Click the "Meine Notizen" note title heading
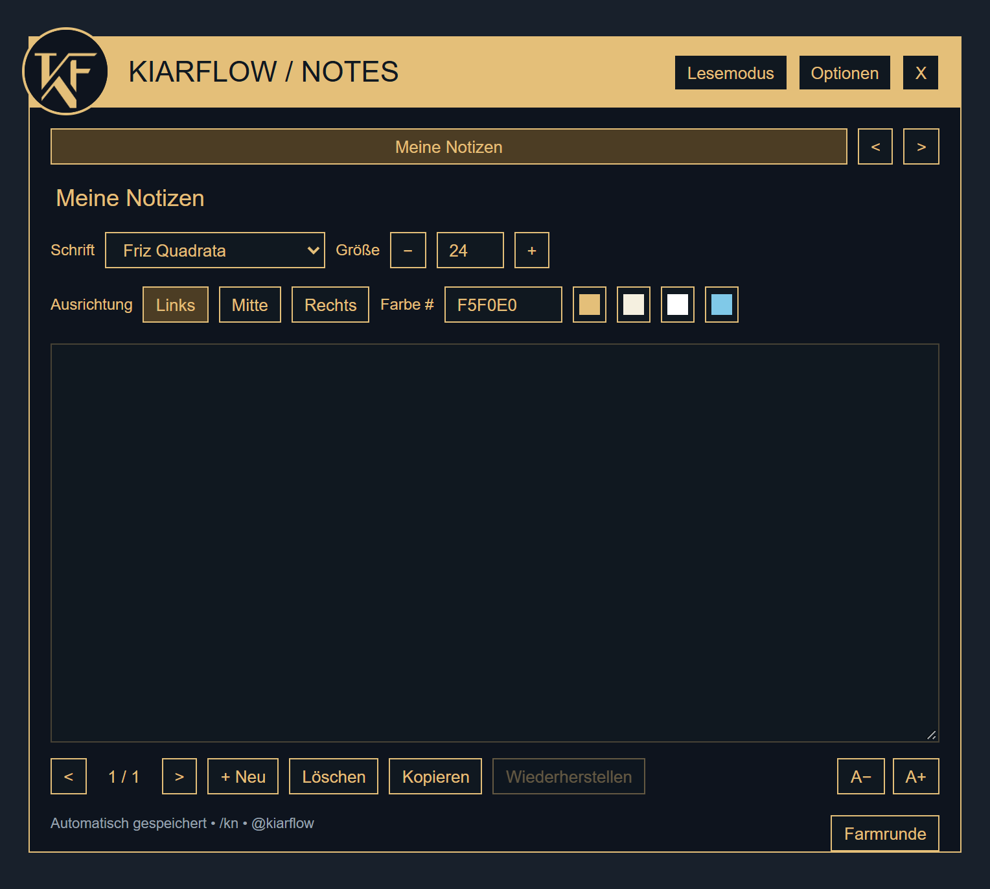 130,198
